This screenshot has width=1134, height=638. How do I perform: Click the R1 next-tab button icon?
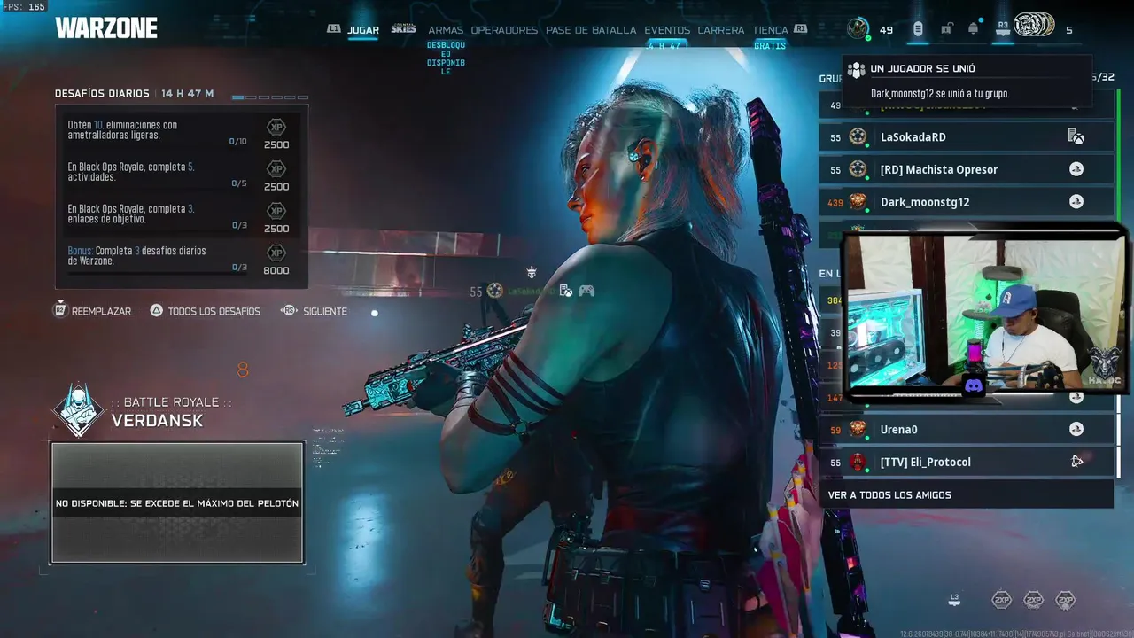(801, 29)
